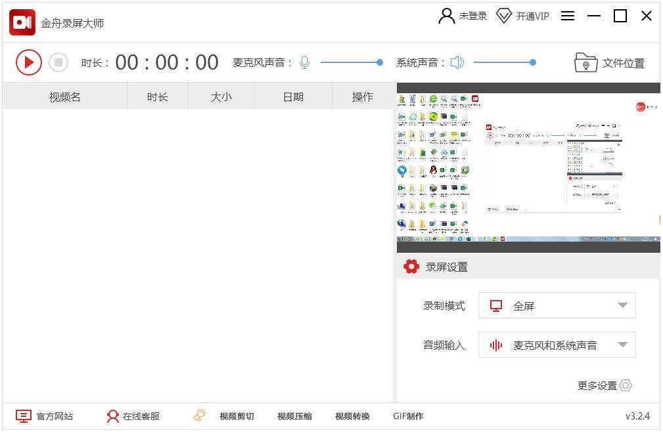Click the 录屏设置 gear icon
The height and width of the screenshot is (432, 663).
click(x=411, y=267)
